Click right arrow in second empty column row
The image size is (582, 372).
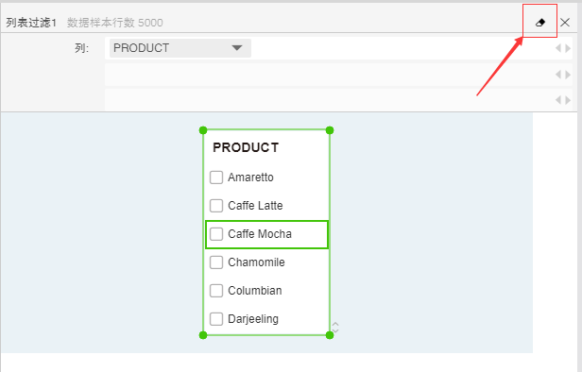[568, 75]
